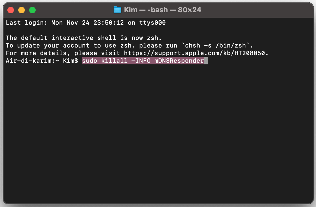Click the blinking block cursor

pos(206,61)
